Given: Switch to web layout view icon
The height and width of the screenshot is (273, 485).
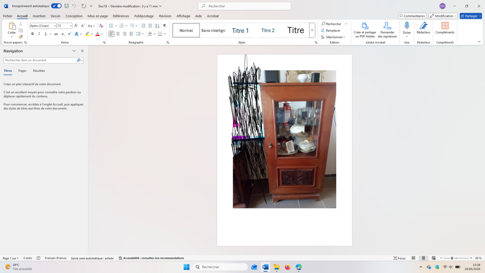Looking at the screenshot, I should click(x=433, y=258).
